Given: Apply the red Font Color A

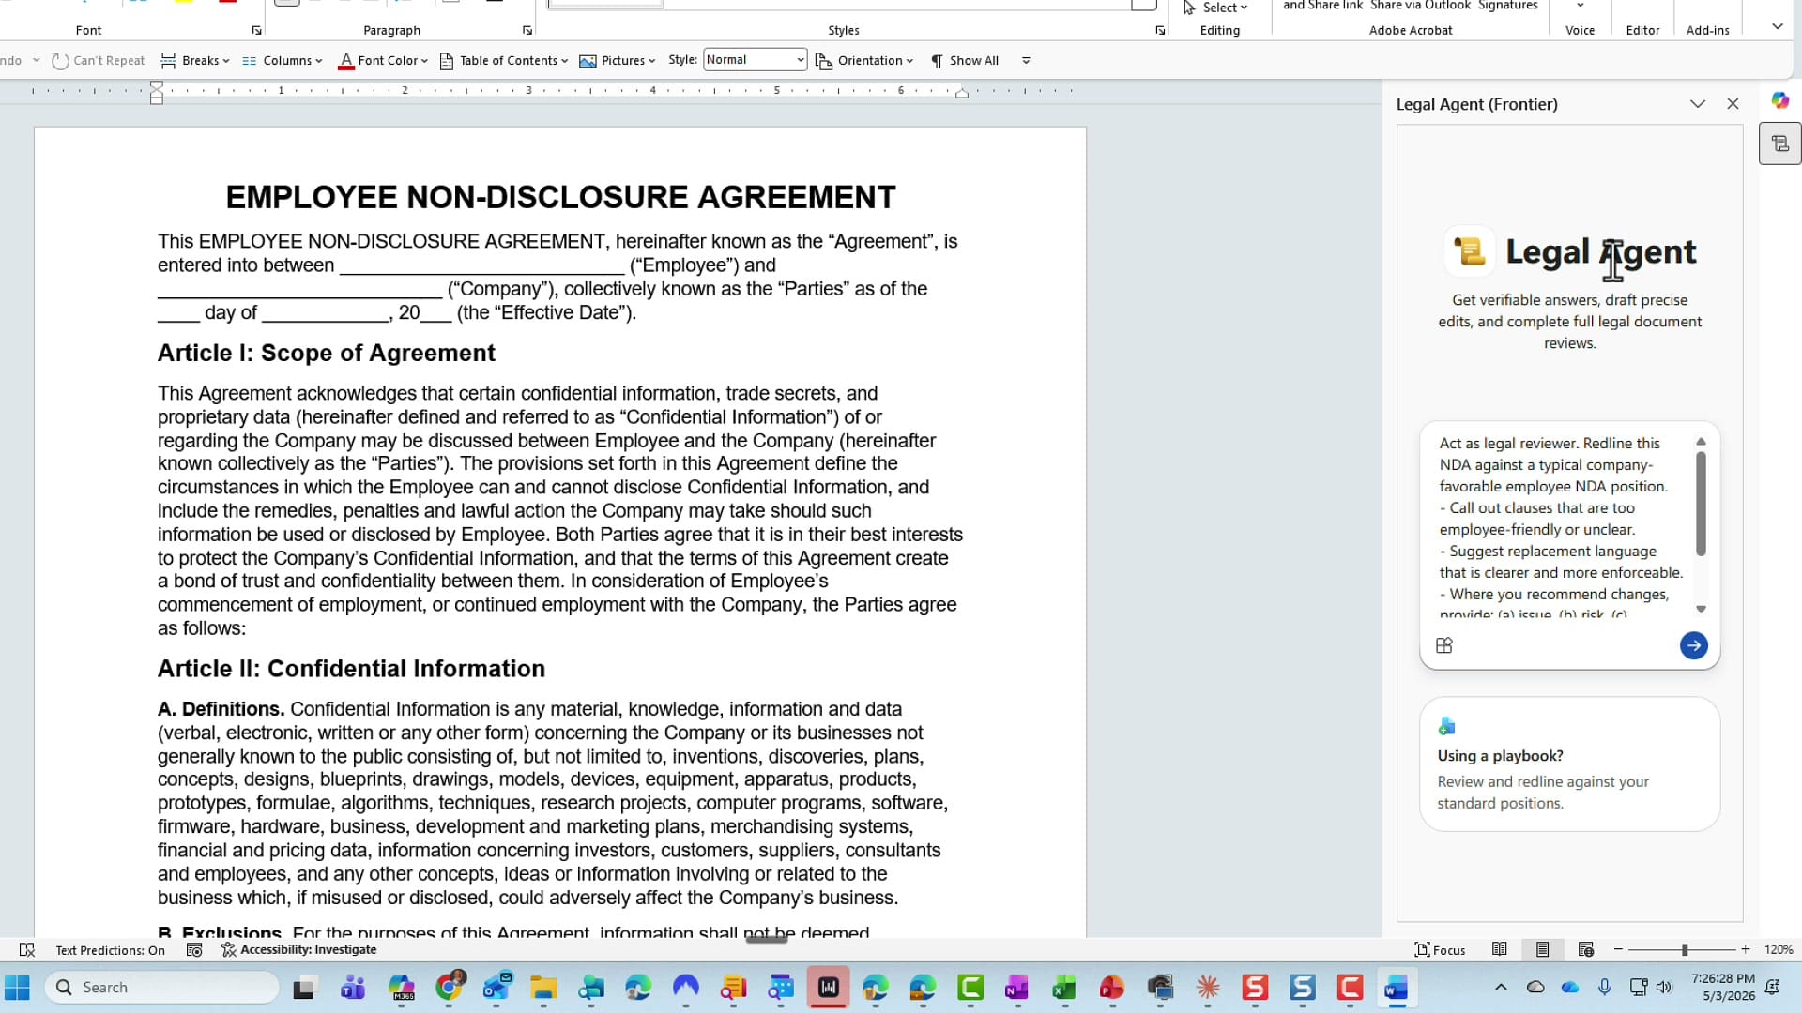Looking at the screenshot, I should 346,61.
